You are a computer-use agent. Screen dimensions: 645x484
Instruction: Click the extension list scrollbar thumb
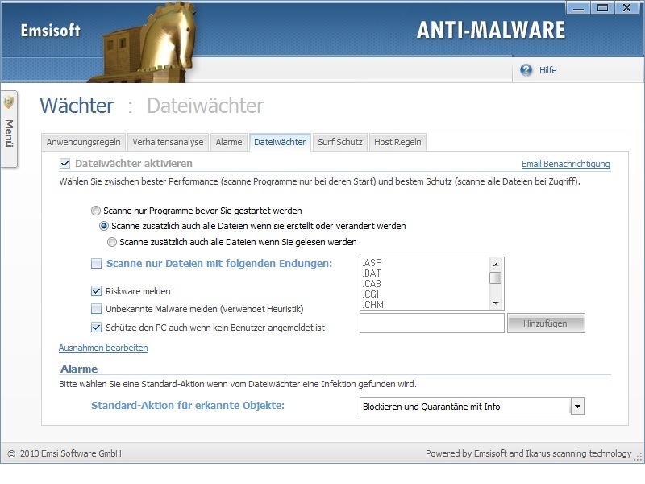pyautogui.click(x=496, y=278)
